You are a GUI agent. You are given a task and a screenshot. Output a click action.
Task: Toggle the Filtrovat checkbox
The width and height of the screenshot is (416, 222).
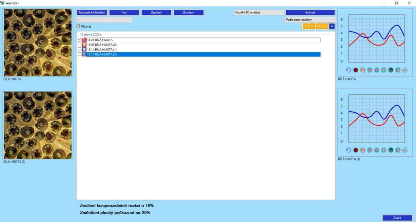point(78,27)
